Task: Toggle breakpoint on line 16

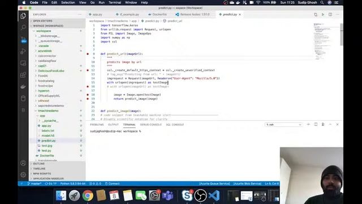Action: [x=88, y=87]
